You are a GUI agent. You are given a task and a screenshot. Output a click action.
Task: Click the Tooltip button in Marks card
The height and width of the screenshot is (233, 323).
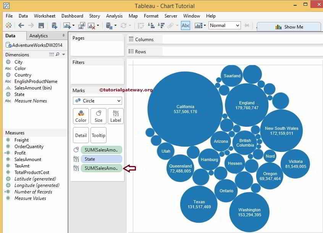tap(99, 135)
